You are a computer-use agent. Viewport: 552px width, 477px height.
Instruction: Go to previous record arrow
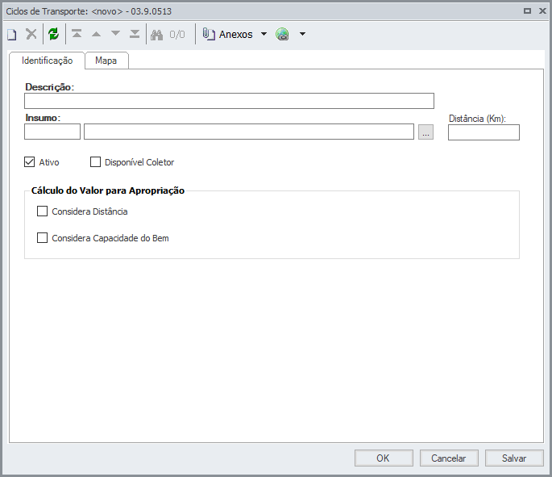tap(96, 34)
